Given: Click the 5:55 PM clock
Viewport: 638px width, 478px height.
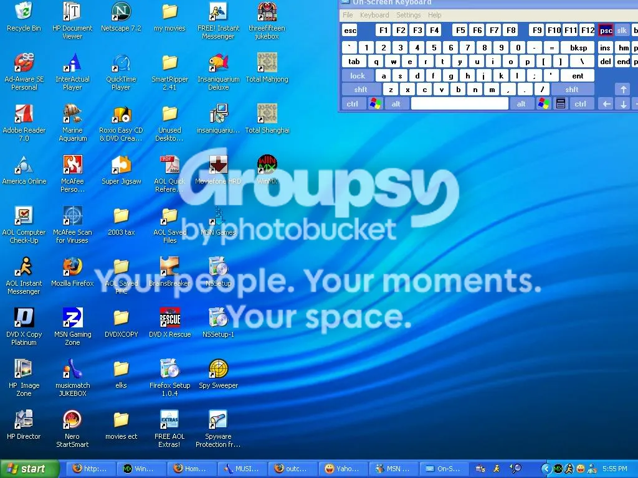Looking at the screenshot, I should coord(615,469).
